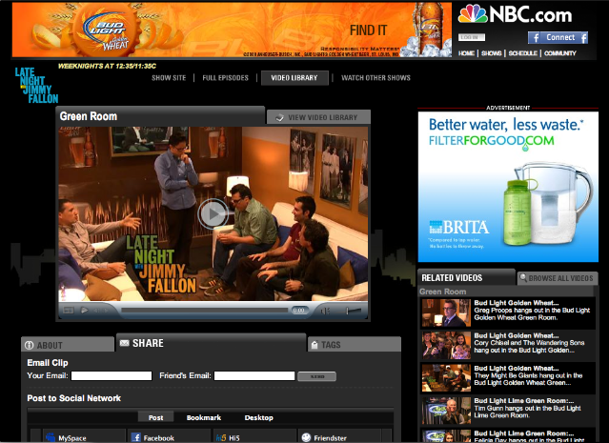Open the BROWSE ALL VIDEOS tab
Screen dimensions: 609x443
click(557, 278)
